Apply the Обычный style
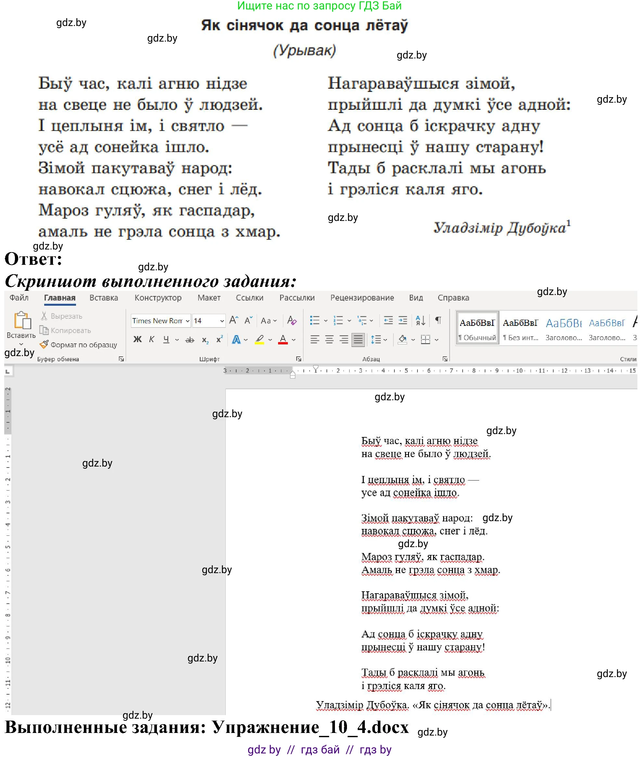Viewport: 640px width, 757px height. [477, 328]
